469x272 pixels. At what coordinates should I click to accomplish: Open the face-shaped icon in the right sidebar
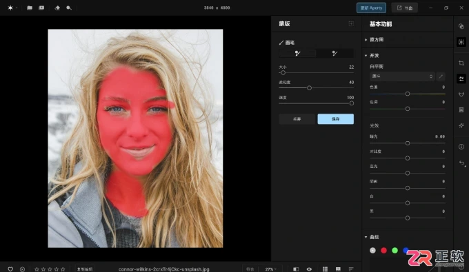[x=461, y=94]
